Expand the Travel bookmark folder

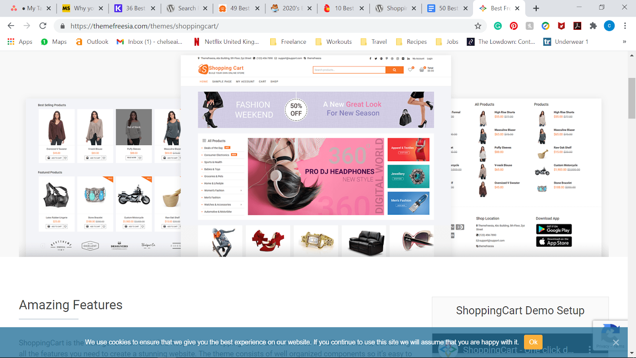point(373,42)
